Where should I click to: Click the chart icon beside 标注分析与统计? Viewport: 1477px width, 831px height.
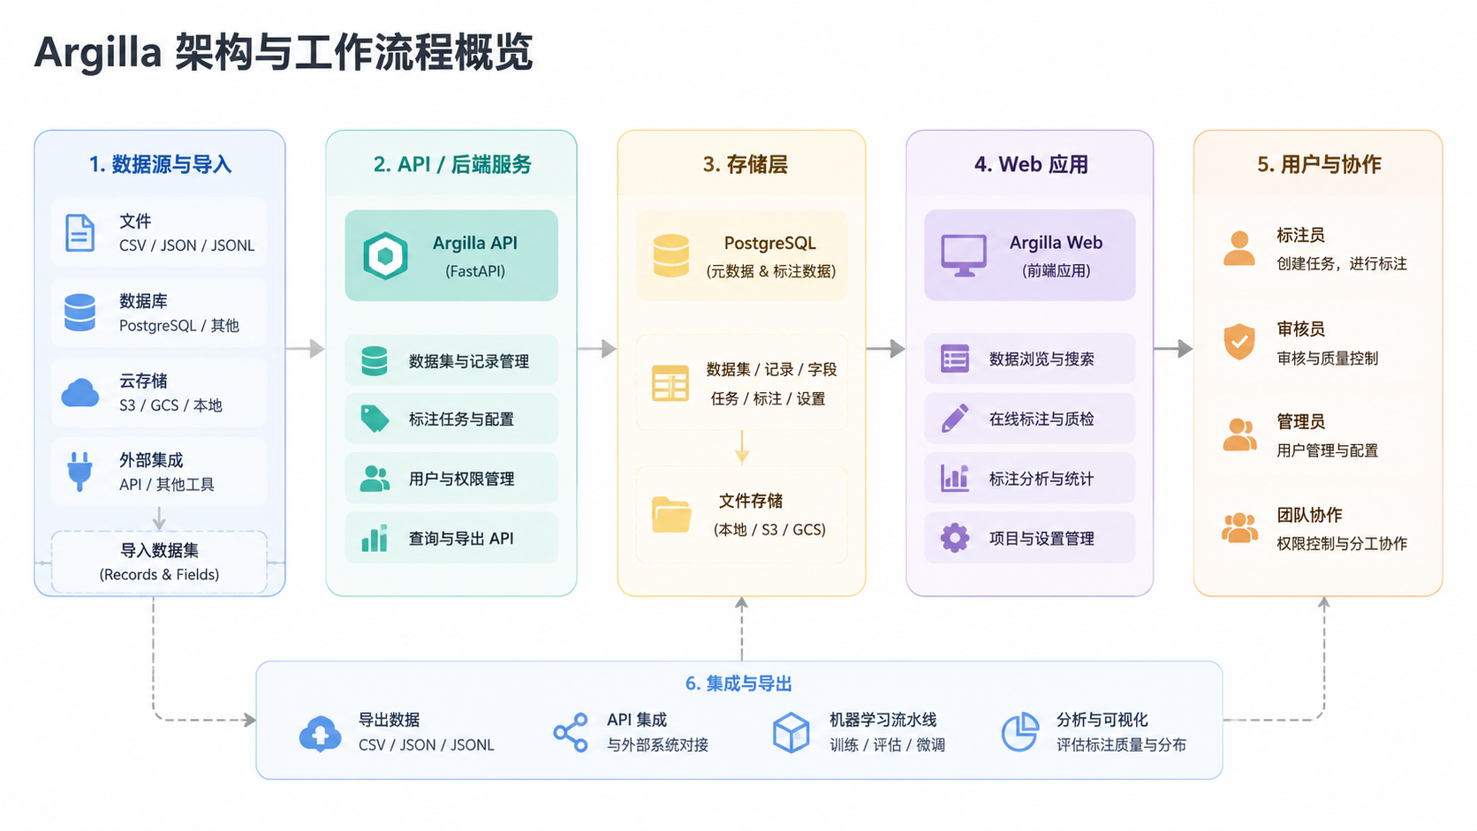click(955, 479)
